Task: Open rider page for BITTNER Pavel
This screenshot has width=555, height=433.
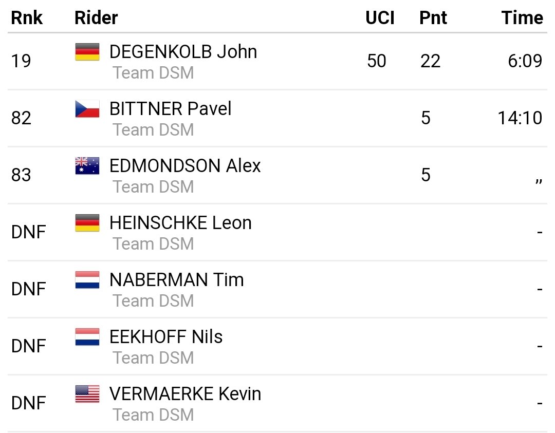Action: (170, 108)
